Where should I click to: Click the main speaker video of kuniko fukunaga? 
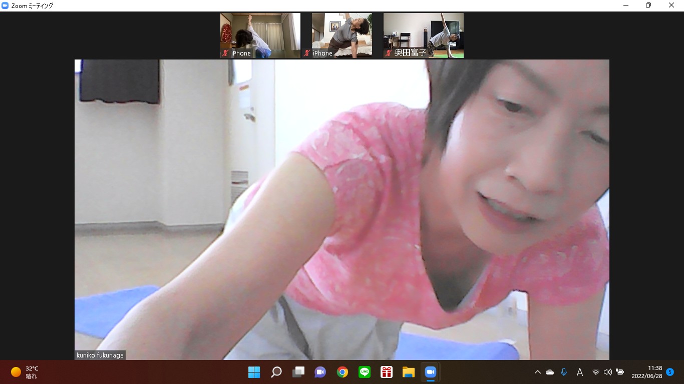tap(342, 209)
